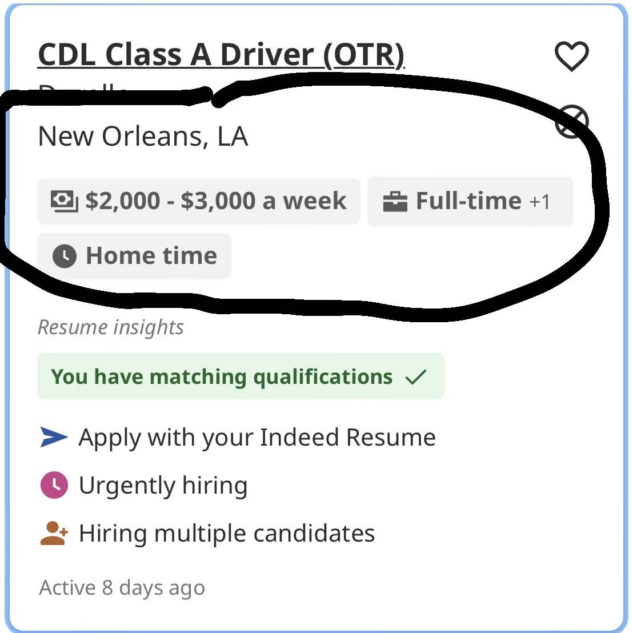The height and width of the screenshot is (633, 633).
Task: Click the New Orleans, LA location text
Action: click(143, 137)
